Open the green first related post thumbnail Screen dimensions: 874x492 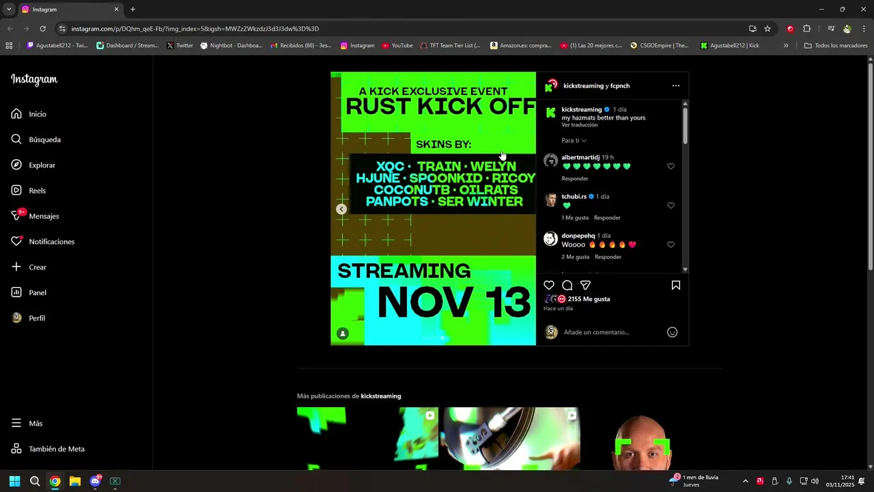pos(367,439)
